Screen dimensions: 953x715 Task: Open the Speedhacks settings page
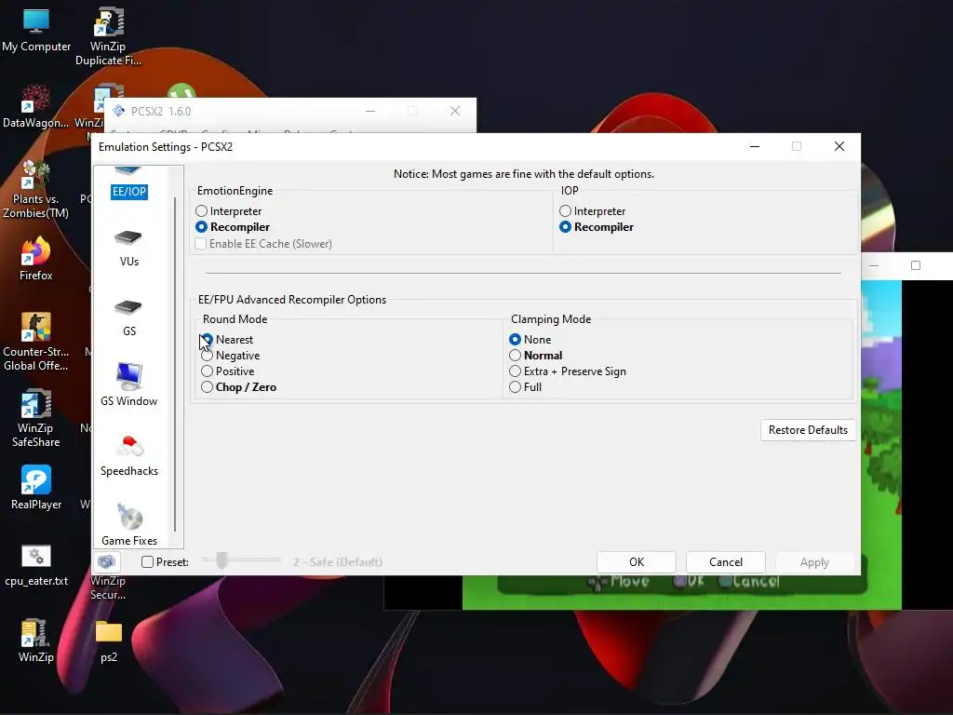tap(128, 456)
